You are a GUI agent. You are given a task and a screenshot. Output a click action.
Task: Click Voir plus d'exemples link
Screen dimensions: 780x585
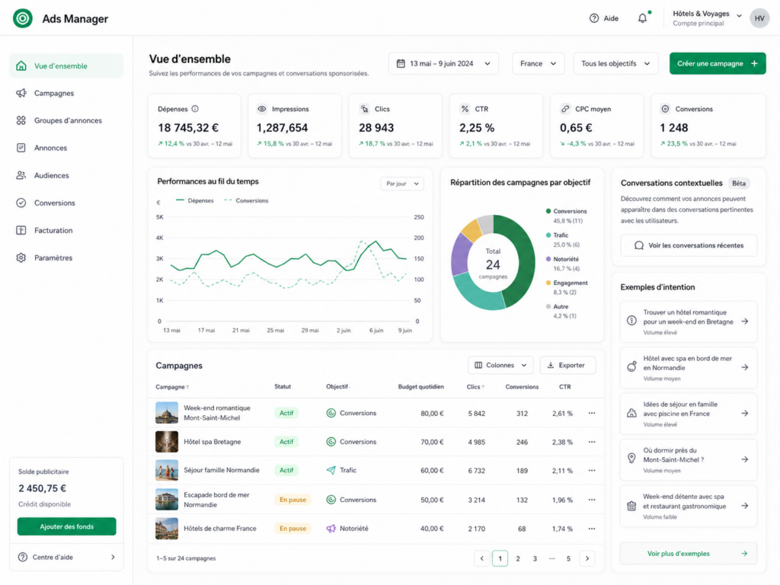pos(689,553)
